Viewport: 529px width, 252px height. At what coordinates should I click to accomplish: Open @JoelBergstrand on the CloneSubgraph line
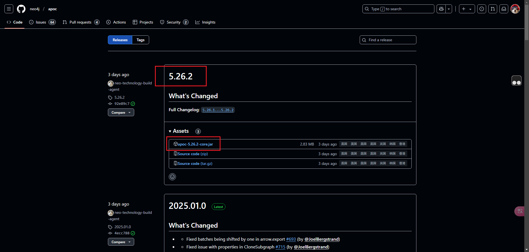tap(311, 247)
